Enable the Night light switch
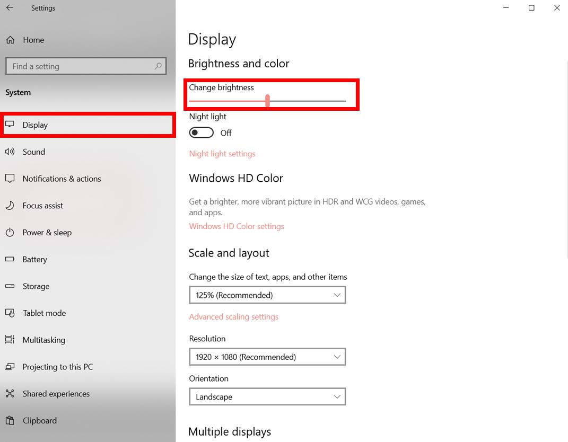Viewport: 568px width, 442px height. click(x=201, y=132)
